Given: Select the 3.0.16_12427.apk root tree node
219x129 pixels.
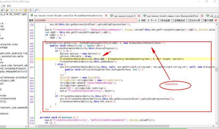Looking at the screenshot, I should coord(13,14).
